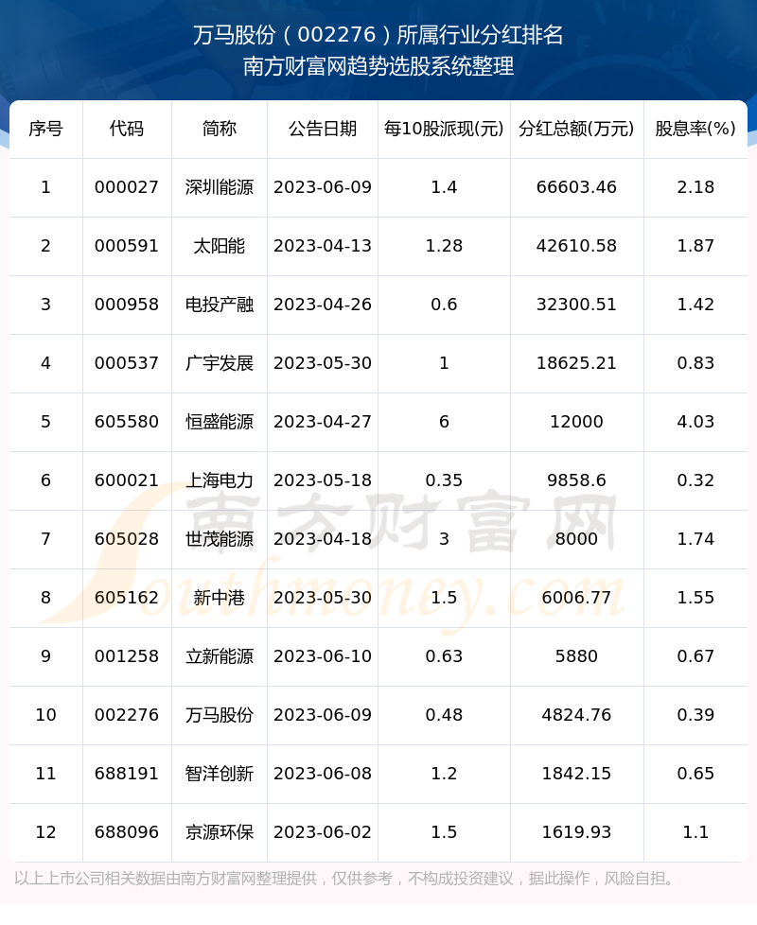Open the 上海电力 stock entry

click(x=220, y=480)
